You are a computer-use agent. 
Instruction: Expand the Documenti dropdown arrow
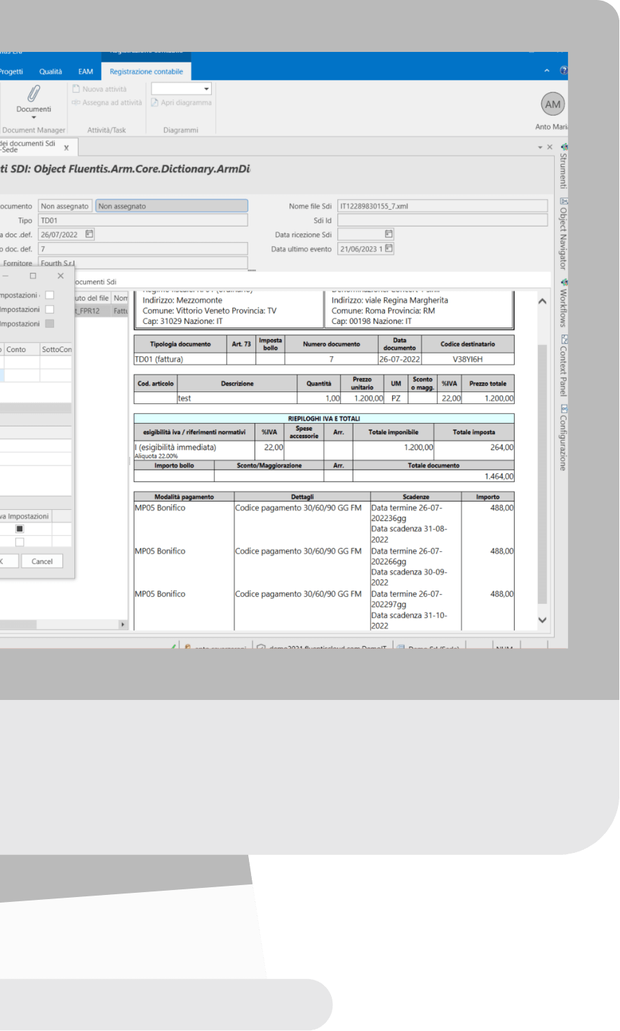point(34,118)
